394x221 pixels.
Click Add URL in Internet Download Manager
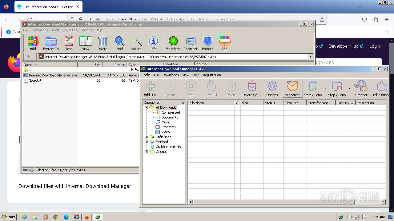pos(150,89)
